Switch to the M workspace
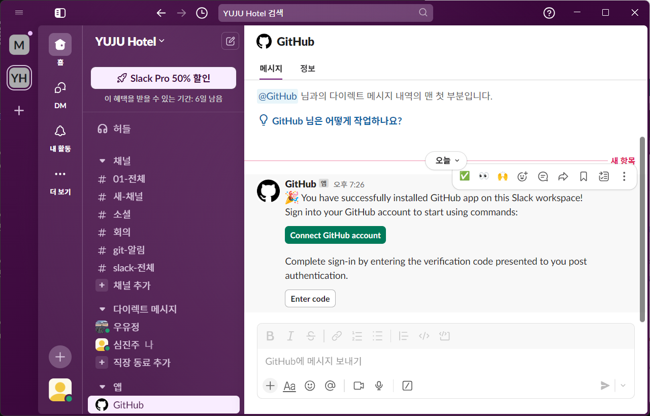Screen dimensions: 650x416 (x=19, y=45)
